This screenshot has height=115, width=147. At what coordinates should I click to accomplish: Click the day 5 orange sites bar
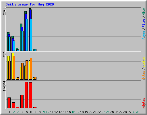(x=27, y=70)
